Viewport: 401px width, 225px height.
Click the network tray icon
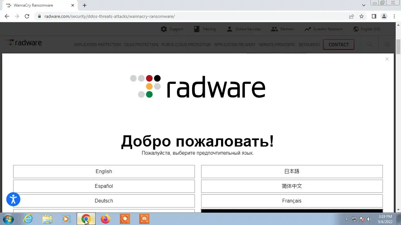[x=354, y=219]
